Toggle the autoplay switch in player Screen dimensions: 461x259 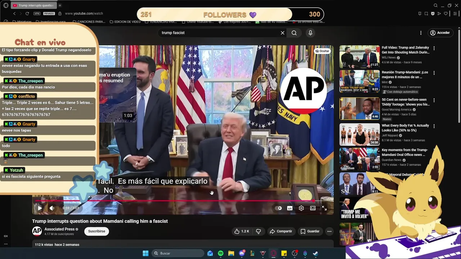click(278, 208)
